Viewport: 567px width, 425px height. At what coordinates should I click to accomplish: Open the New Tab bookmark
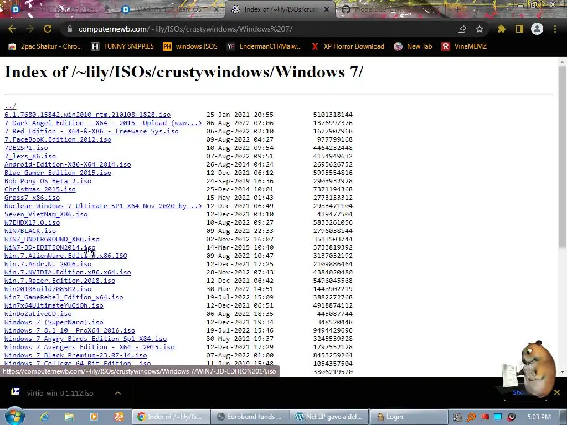[413, 46]
